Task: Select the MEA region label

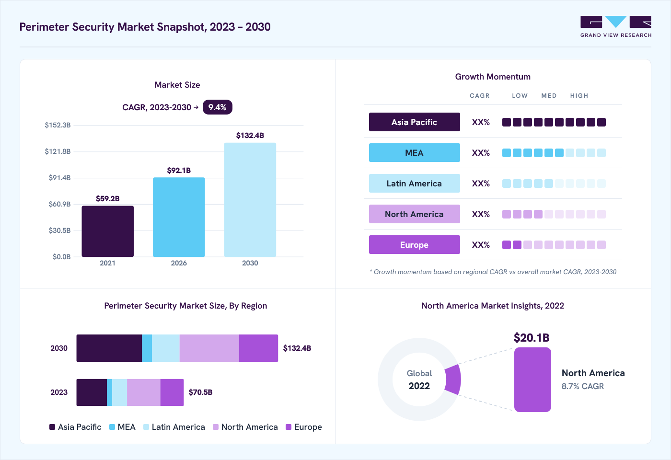Action: (x=415, y=153)
